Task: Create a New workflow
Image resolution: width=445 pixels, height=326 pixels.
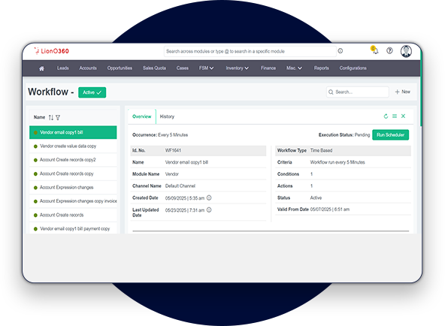Action: (x=403, y=92)
